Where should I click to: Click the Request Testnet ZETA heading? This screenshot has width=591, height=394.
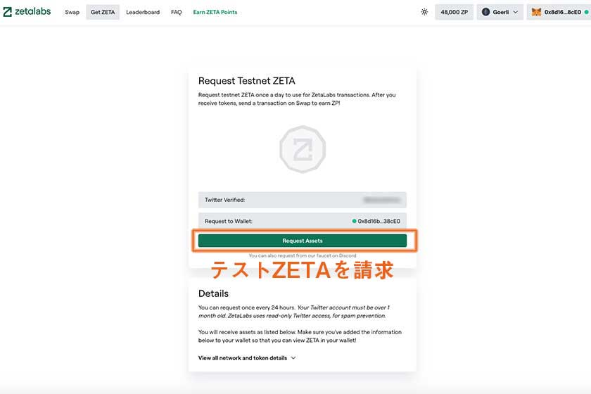[x=247, y=81]
